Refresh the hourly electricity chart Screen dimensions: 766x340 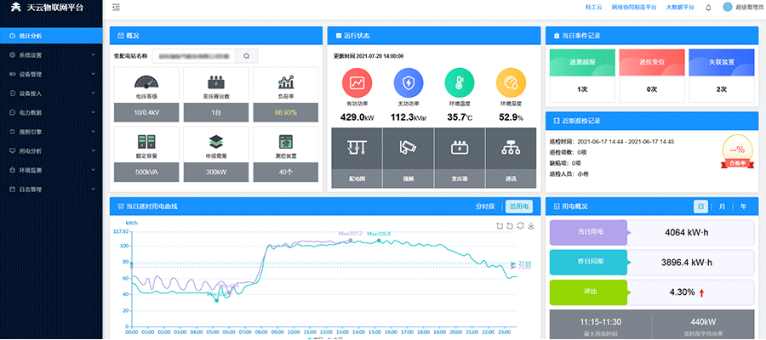tap(520, 226)
